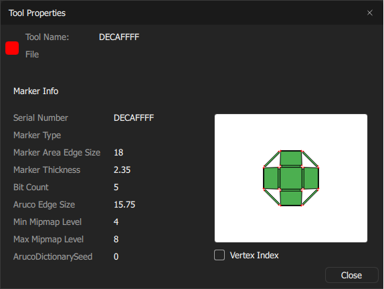
Task: Click the Marker Thickness value 2.35
Action: tap(122, 170)
